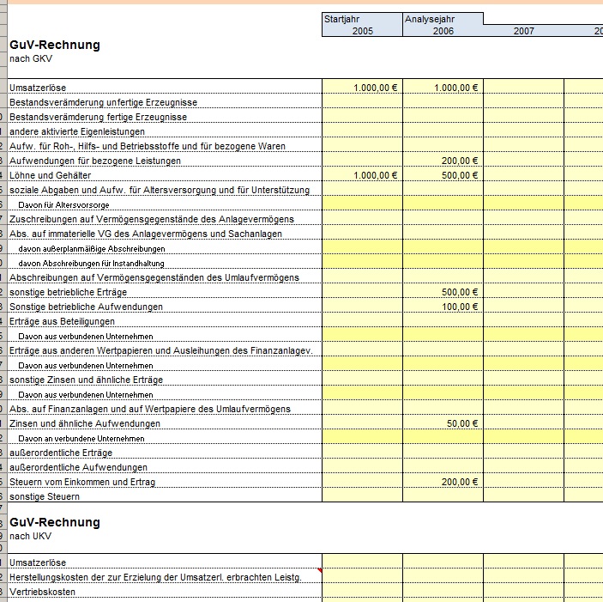603x602 pixels.
Task: Select the 2007 year column header cell
Action: [x=523, y=31]
